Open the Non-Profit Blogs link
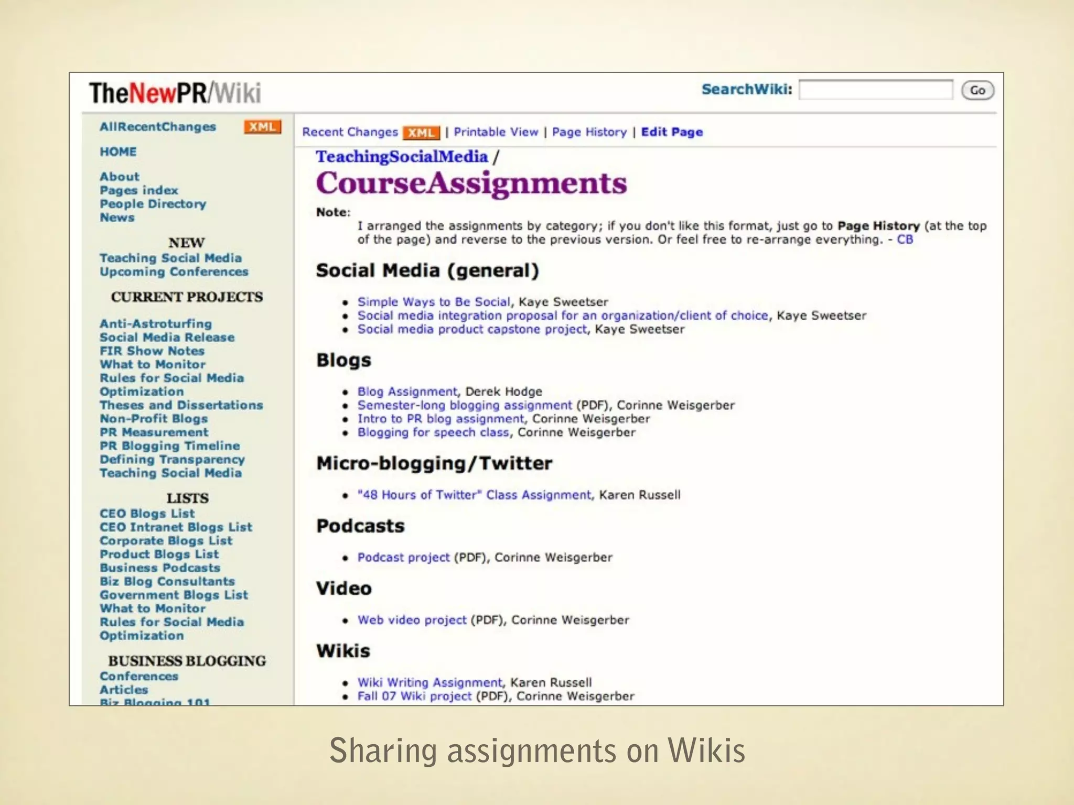 coord(154,419)
